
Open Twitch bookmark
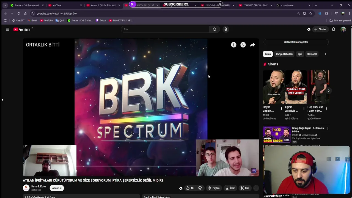click(101, 21)
